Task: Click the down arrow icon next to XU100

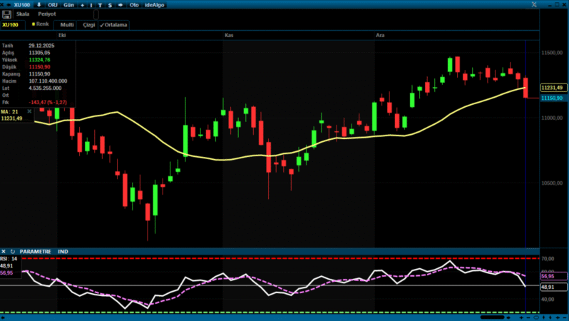Action: click(39, 4)
